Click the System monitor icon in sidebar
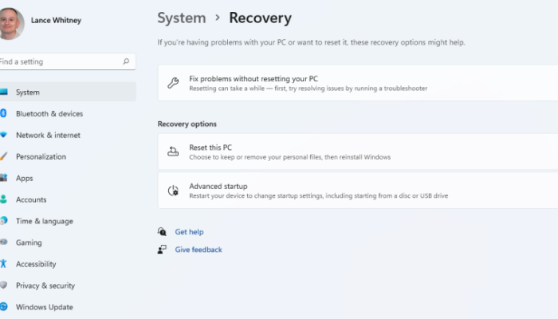The image size is (558, 319). [x=3, y=92]
